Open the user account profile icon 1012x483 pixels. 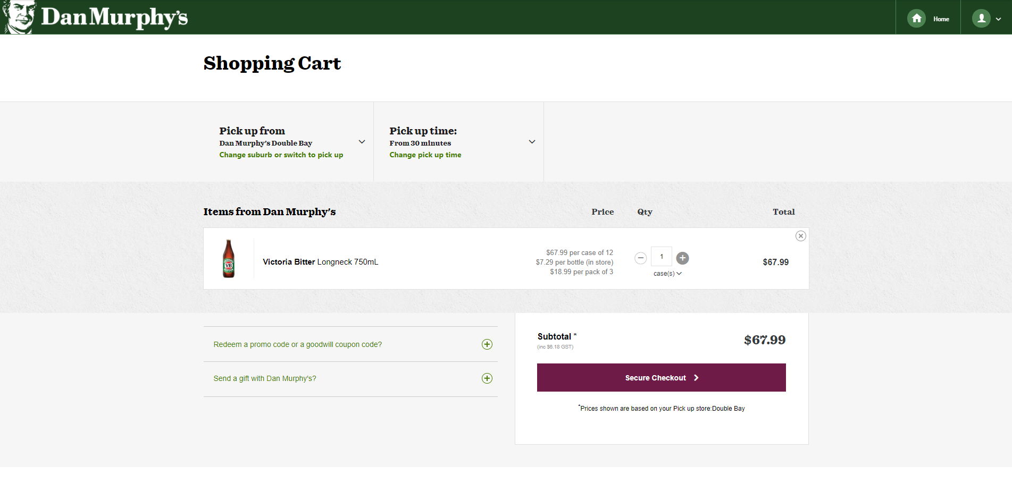click(x=981, y=19)
